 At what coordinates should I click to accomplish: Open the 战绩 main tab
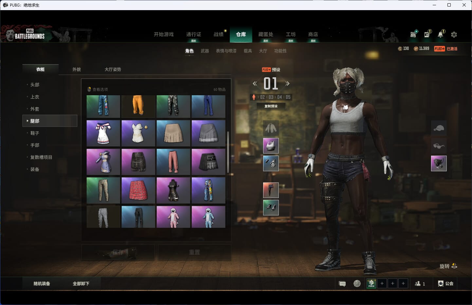coord(219,34)
